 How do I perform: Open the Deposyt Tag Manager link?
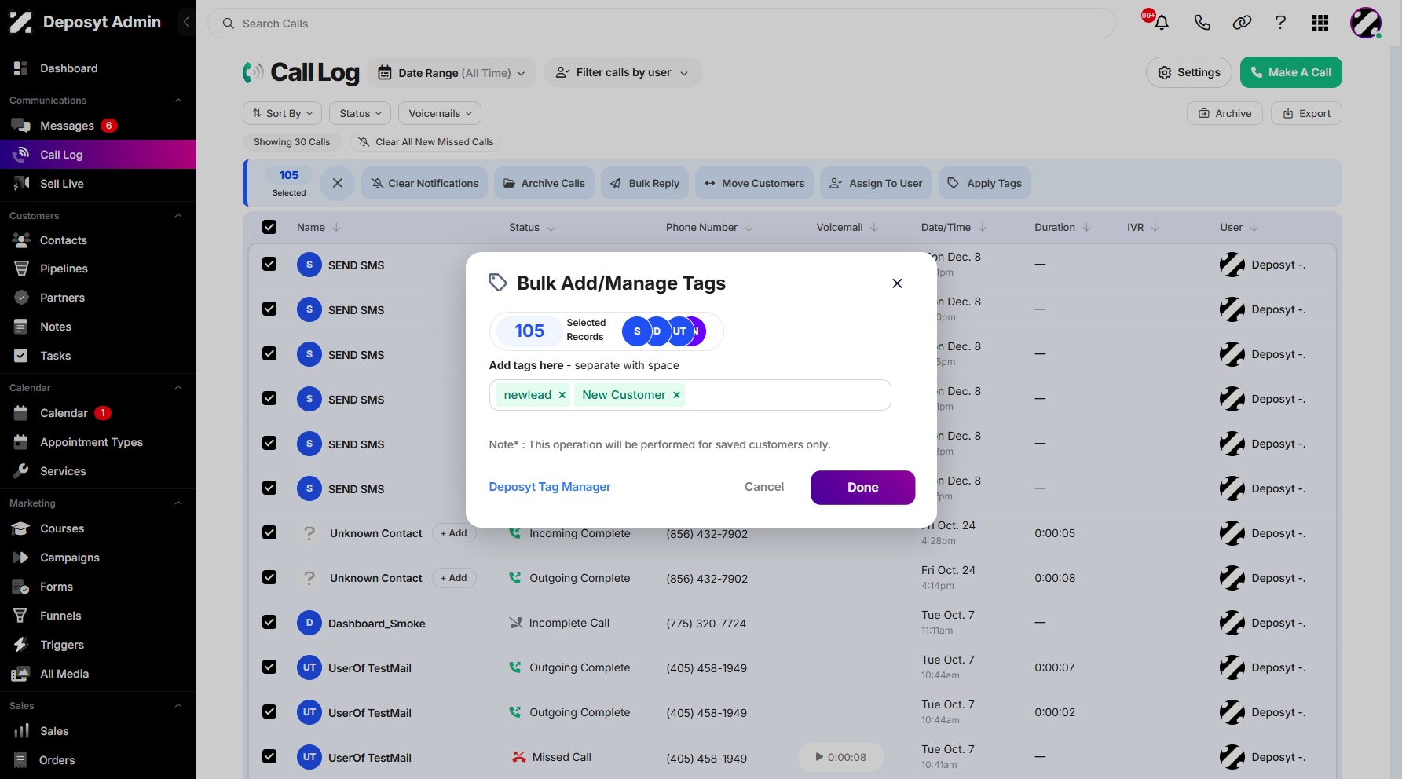550,487
